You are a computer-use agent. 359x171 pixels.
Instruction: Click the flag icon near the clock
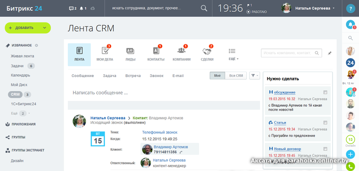(x=248, y=5)
